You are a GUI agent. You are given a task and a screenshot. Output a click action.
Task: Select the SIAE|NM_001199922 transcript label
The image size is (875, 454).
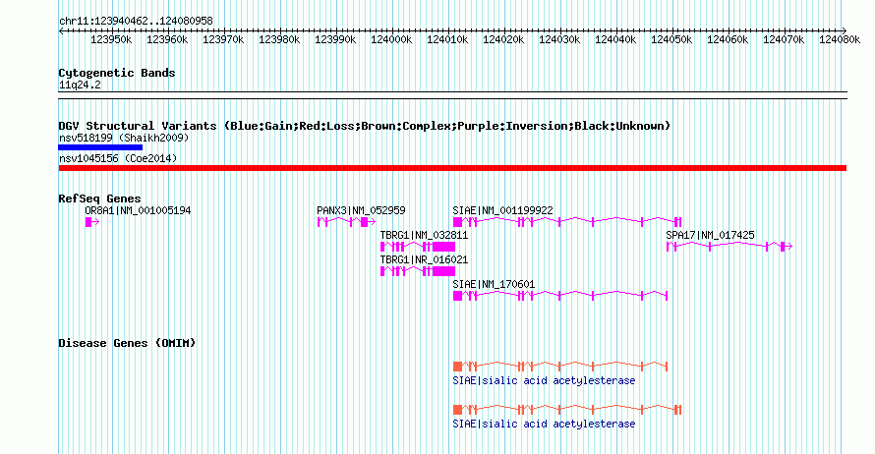coord(502,211)
